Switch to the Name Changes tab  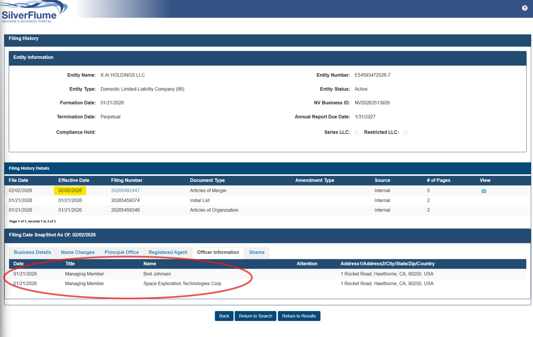[78, 252]
